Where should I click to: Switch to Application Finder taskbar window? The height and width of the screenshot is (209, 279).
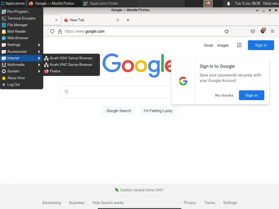tap(109, 3)
